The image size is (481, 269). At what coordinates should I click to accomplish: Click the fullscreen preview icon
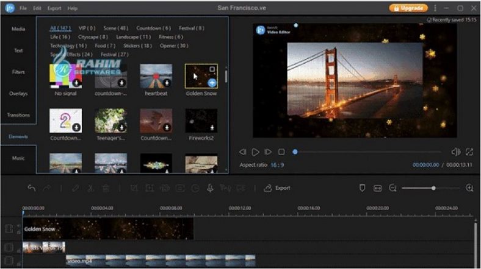(469, 152)
